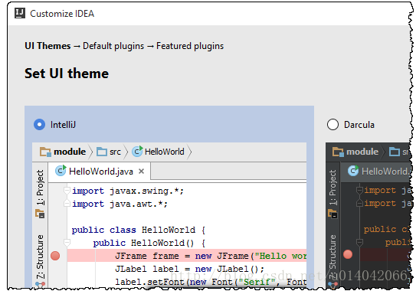The width and height of the screenshot is (416, 291).
Task: Select the module breadcrumb in Darcula preview
Action: point(362,152)
